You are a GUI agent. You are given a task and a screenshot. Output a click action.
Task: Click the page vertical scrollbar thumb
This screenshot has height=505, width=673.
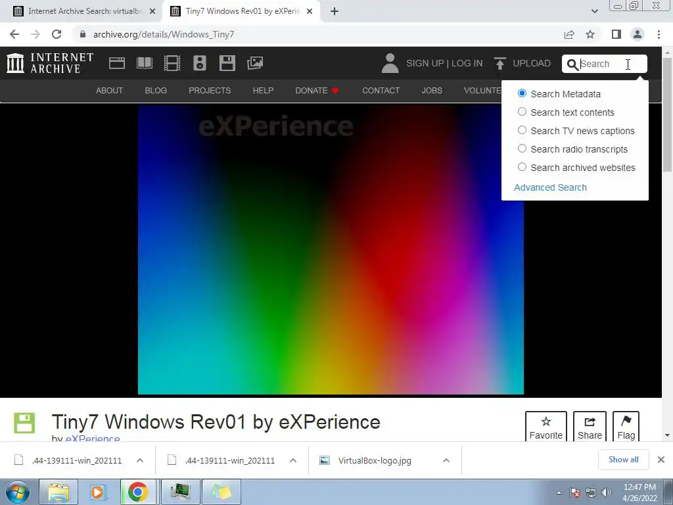pos(668,114)
